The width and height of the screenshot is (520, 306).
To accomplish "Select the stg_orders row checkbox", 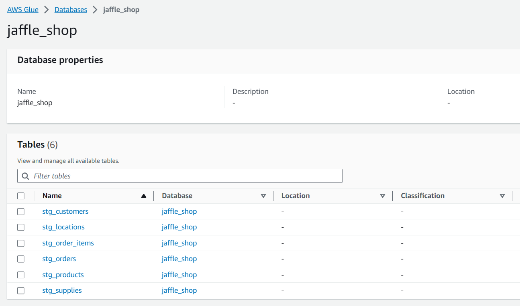I will pos(21,259).
